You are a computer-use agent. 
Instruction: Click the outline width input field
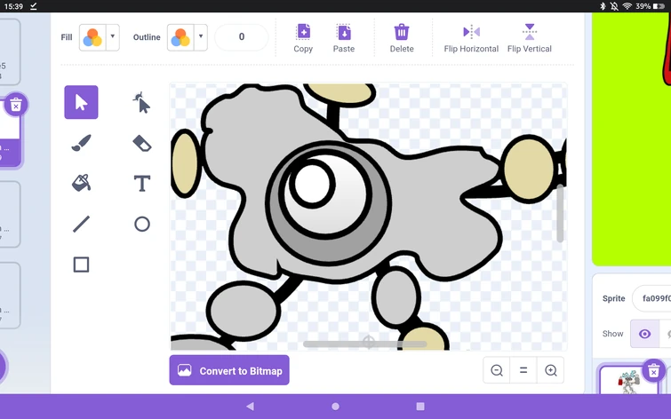tap(242, 37)
